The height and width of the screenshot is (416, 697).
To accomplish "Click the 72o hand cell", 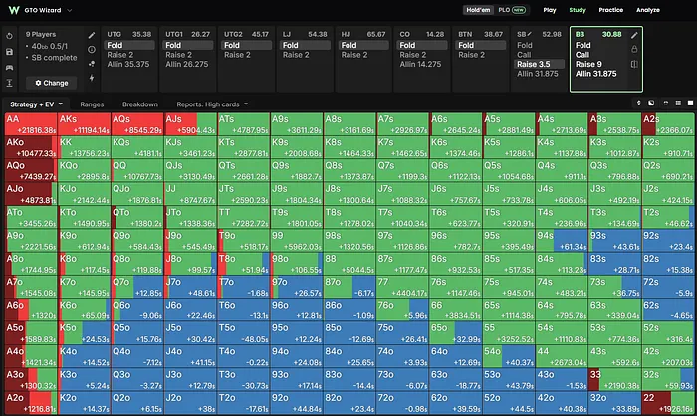I will coord(402,403).
